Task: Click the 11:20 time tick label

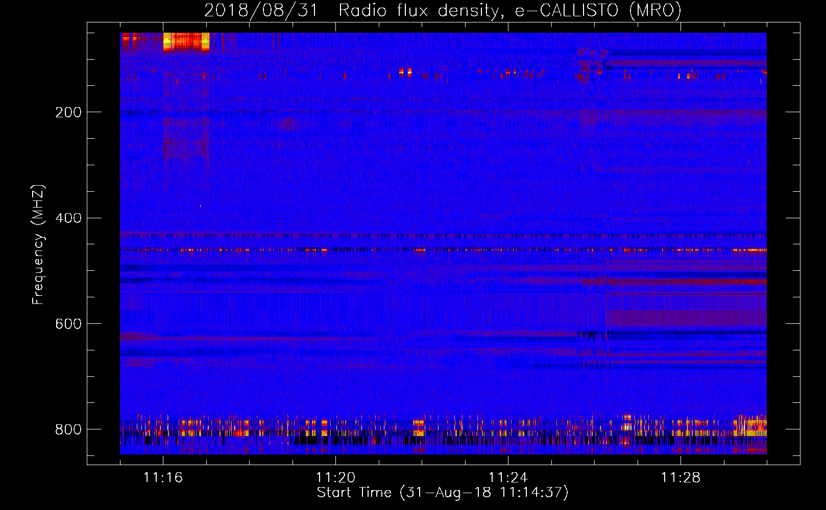Action: tap(335, 478)
